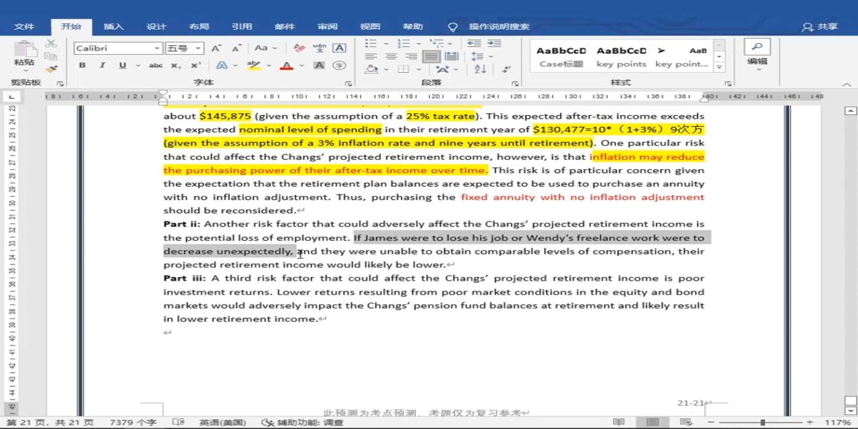The width and height of the screenshot is (858, 429).
Task: Toggle Bold formatting
Action: coord(82,66)
